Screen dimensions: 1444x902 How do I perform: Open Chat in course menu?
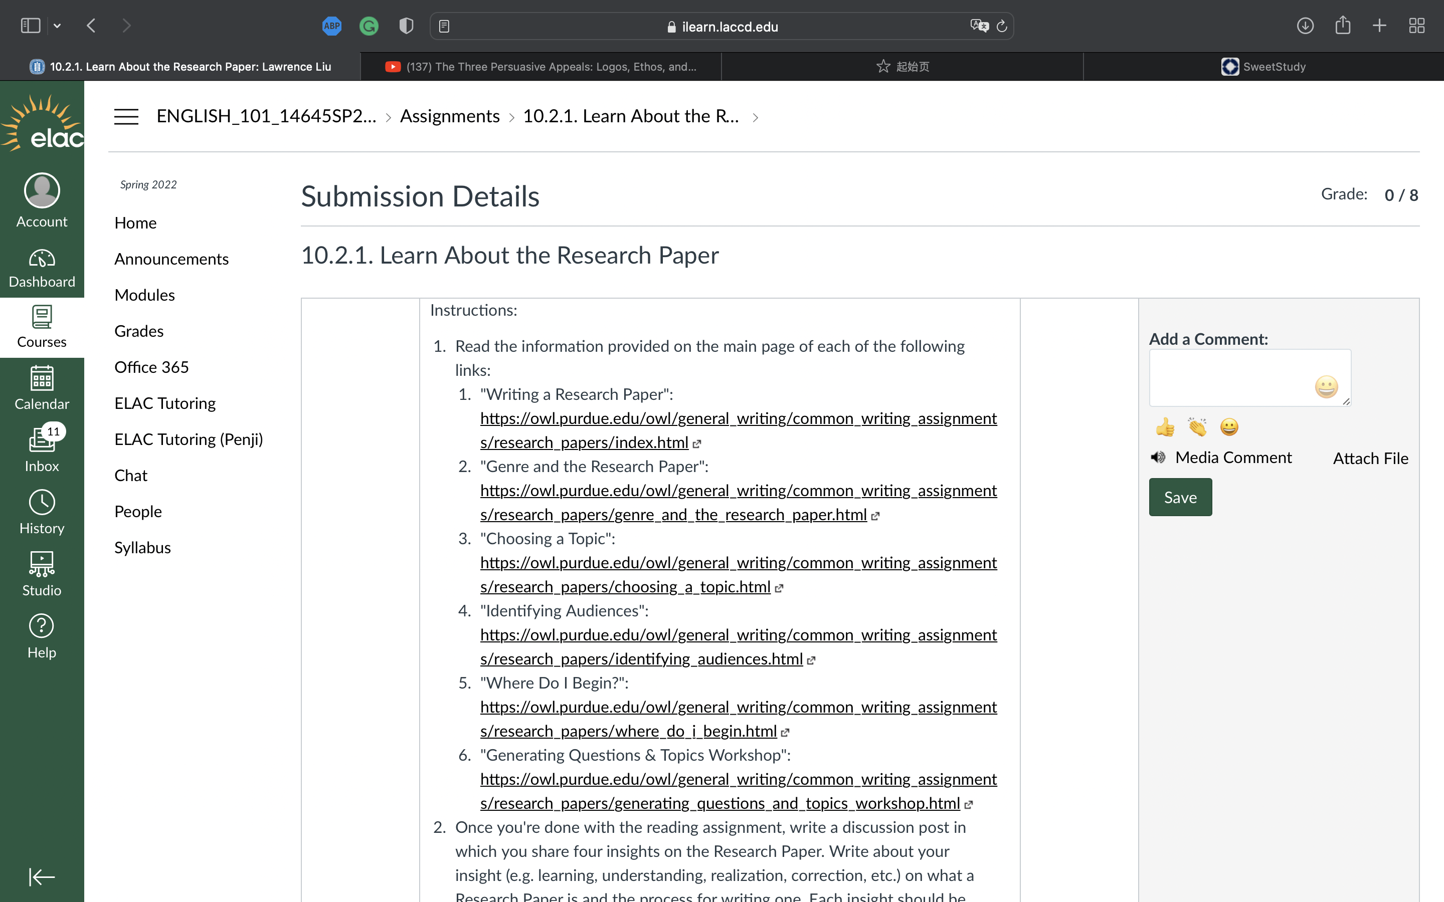tap(131, 476)
